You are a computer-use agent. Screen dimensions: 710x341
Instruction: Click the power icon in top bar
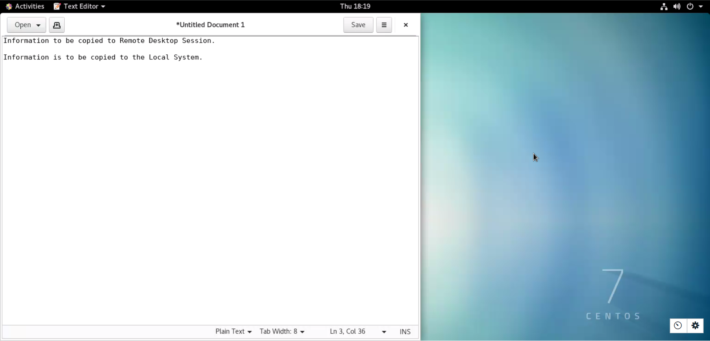690,6
